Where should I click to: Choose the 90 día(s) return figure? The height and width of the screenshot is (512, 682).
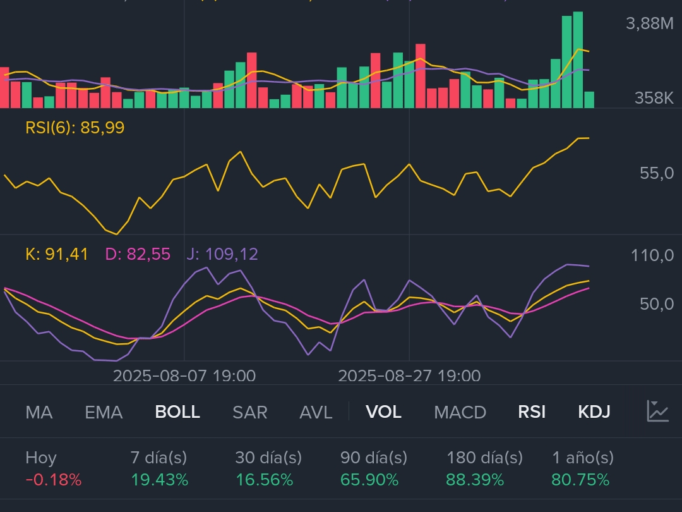click(373, 469)
